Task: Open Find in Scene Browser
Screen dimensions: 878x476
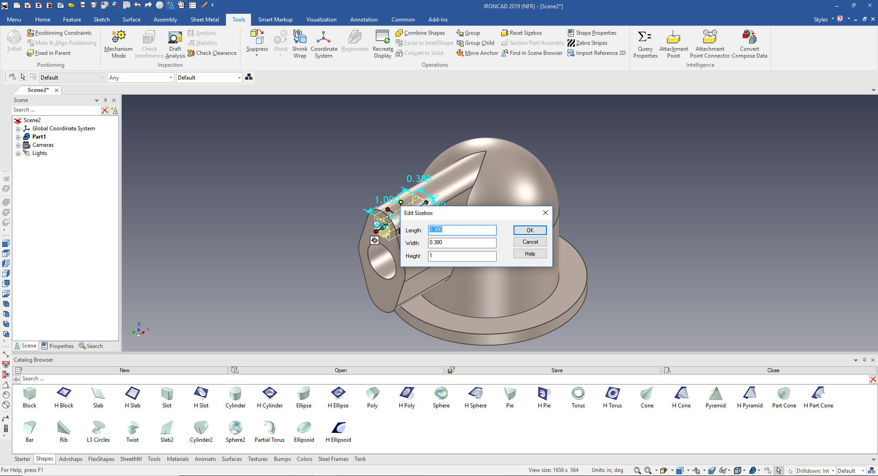Action: point(532,53)
